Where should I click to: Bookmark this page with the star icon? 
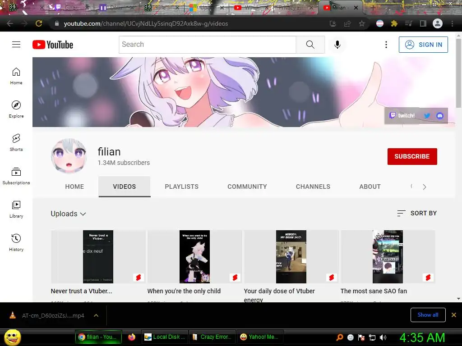[x=362, y=23]
